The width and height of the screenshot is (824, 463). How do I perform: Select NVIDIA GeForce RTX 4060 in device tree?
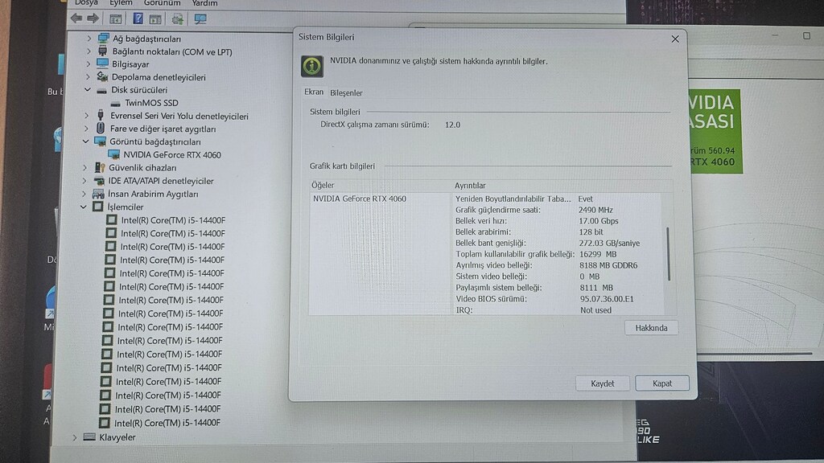(x=172, y=154)
